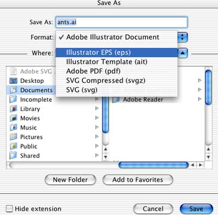The height and width of the screenshot is (215, 218).
Task: Click the Save As filename field
Action: (x=122, y=22)
